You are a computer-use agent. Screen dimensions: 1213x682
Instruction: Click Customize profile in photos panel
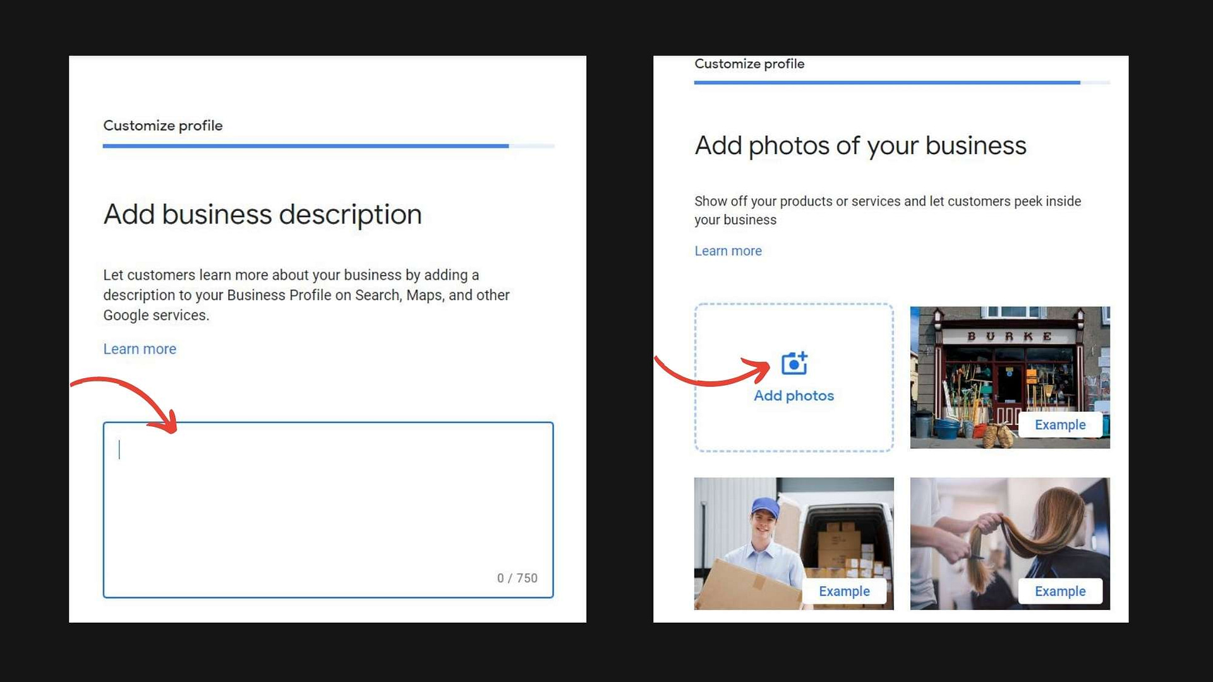pyautogui.click(x=749, y=63)
